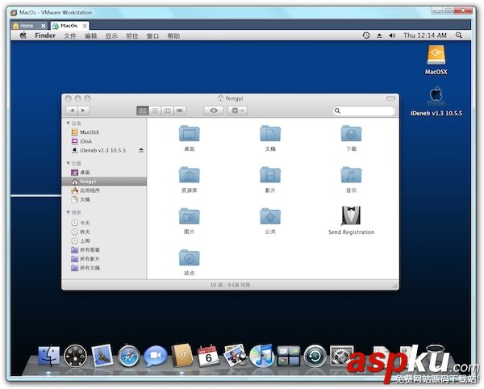484x389 pixels.
Task: Launch iTunes from the Dock
Action: (261, 356)
